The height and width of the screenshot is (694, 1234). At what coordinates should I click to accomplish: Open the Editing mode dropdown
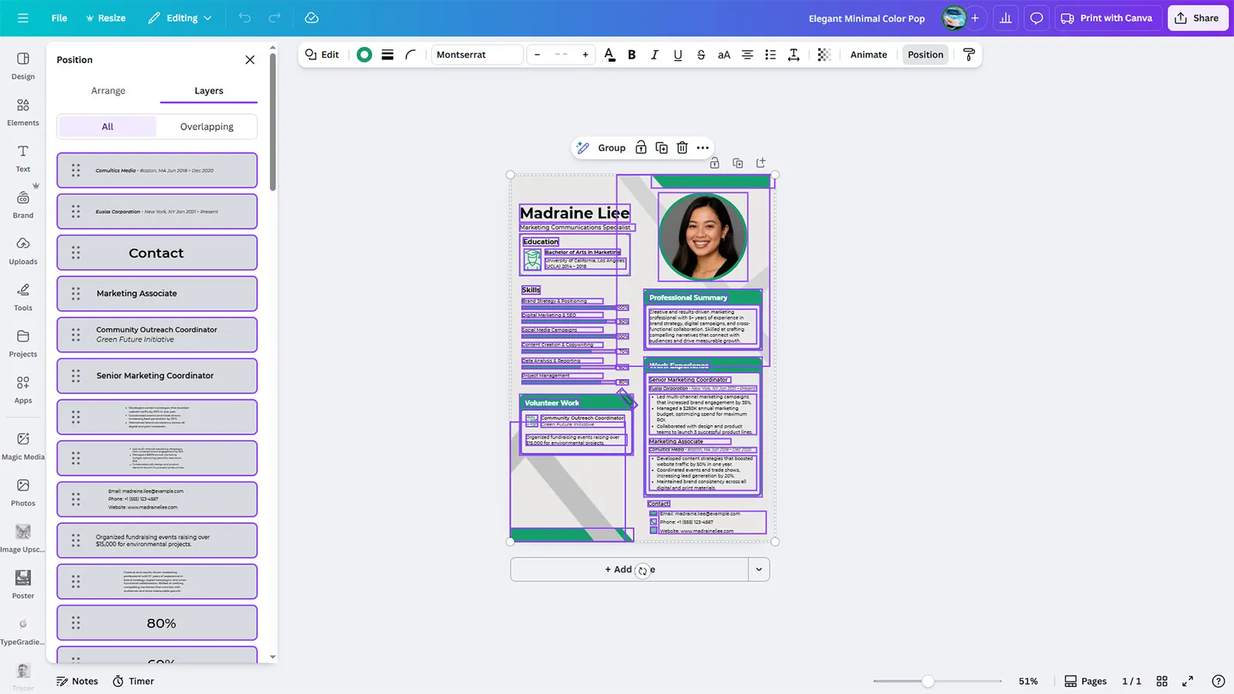pos(180,18)
